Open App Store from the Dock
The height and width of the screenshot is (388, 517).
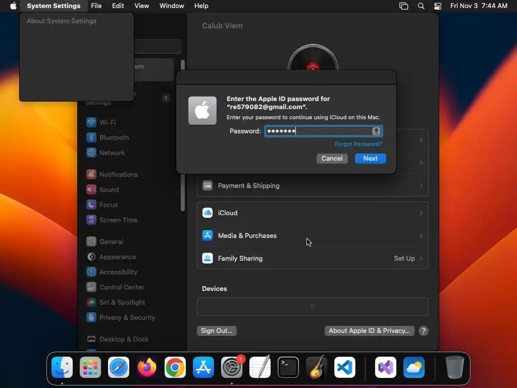[203, 367]
